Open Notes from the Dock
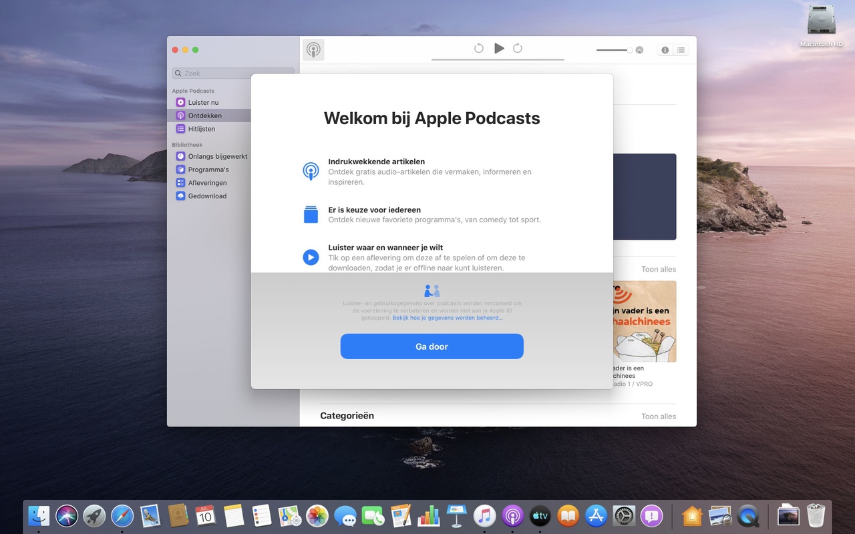The width and height of the screenshot is (855, 534). click(234, 515)
